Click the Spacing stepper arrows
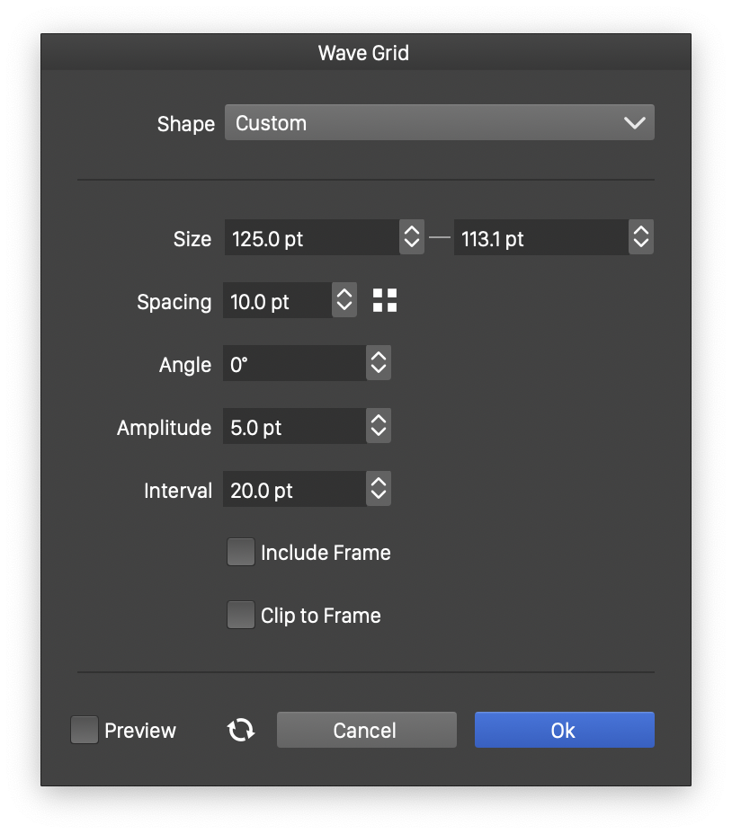The height and width of the screenshot is (834, 732). click(344, 301)
